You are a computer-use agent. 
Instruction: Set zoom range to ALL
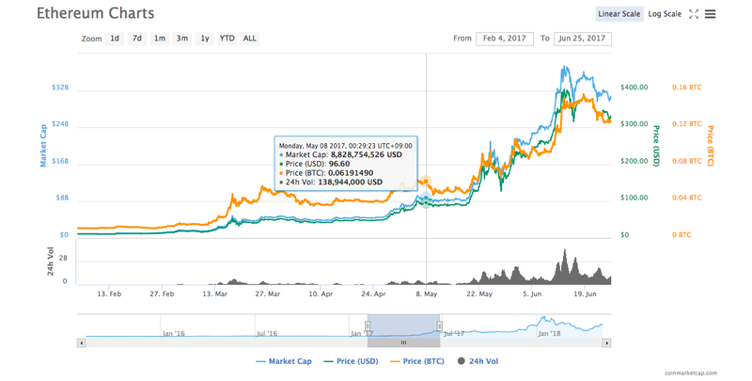[250, 39]
